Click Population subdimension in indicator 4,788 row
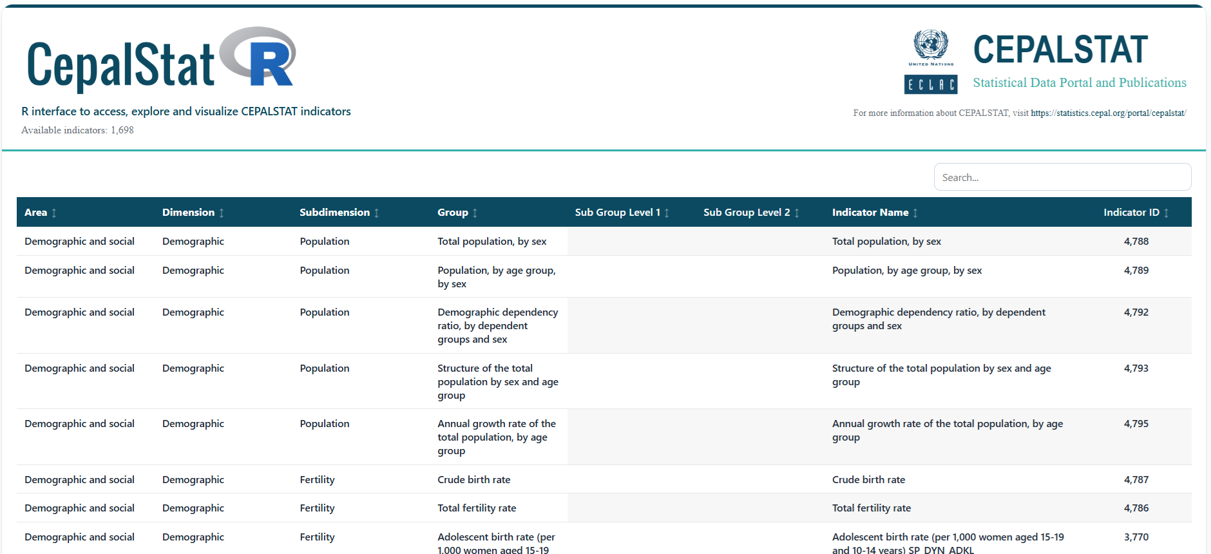This screenshot has height=554, width=1211. [x=325, y=242]
